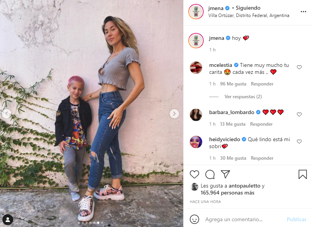
Task: Open the three-dot options menu
Action: click(303, 12)
